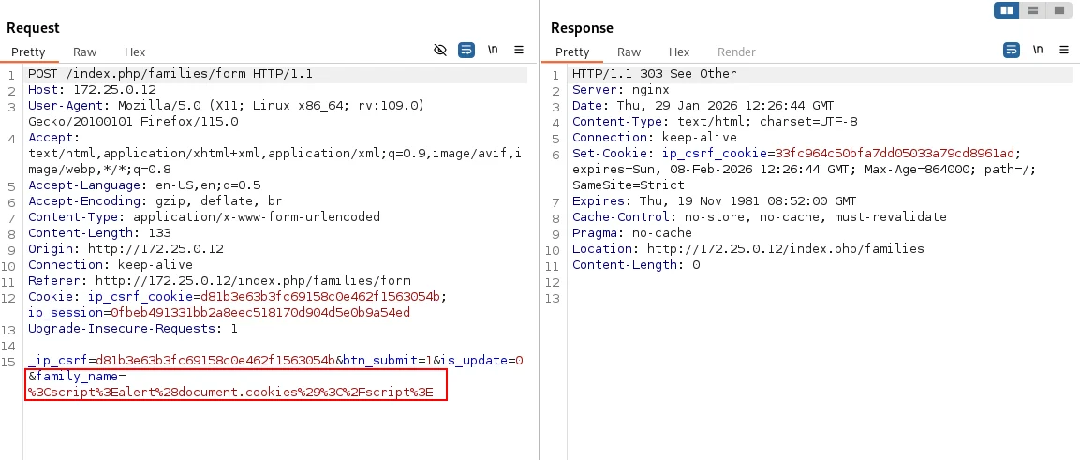Screen dimensions: 1080x460
Task: Select top-bottom stacked layout icon
Action: (x=1032, y=10)
